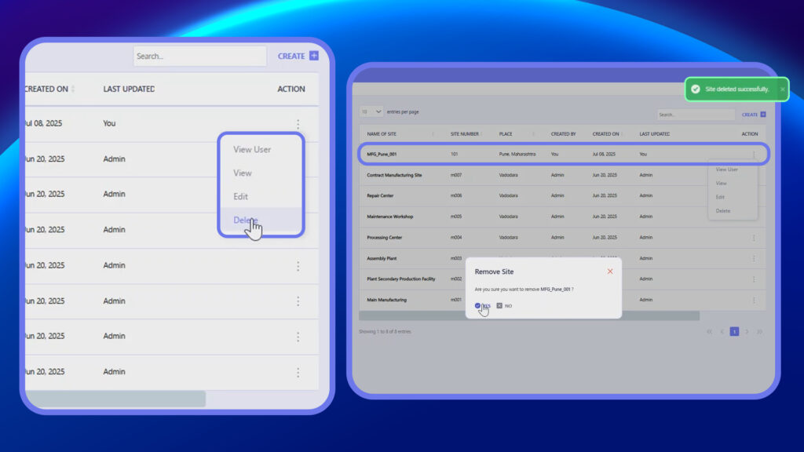
Task: Click the 'Pune, Maharashtra' place cell
Action: tap(517, 155)
